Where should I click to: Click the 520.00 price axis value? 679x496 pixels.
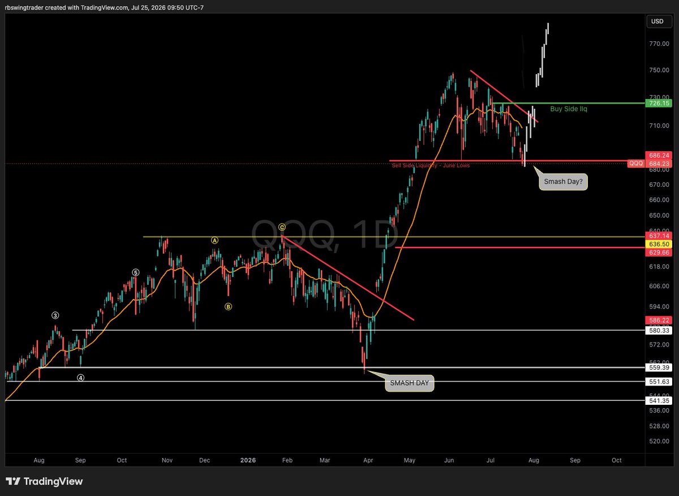(x=659, y=441)
